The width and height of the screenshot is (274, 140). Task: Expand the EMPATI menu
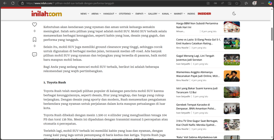coord(141,14)
